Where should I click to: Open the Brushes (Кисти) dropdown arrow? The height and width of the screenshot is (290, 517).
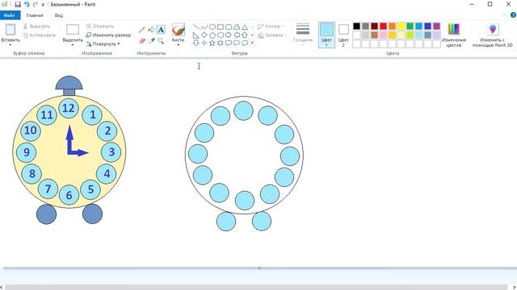coord(178,45)
